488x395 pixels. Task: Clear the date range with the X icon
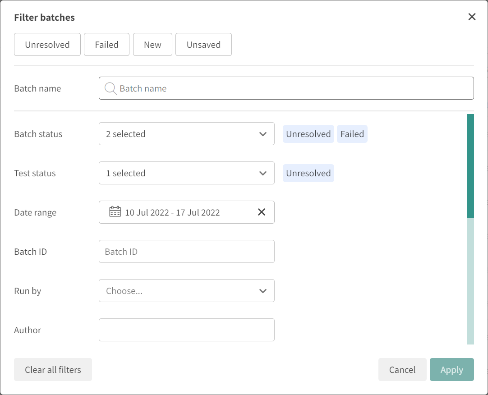pos(262,212)
